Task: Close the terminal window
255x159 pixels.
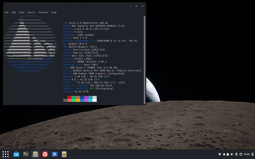Action: 142,6
